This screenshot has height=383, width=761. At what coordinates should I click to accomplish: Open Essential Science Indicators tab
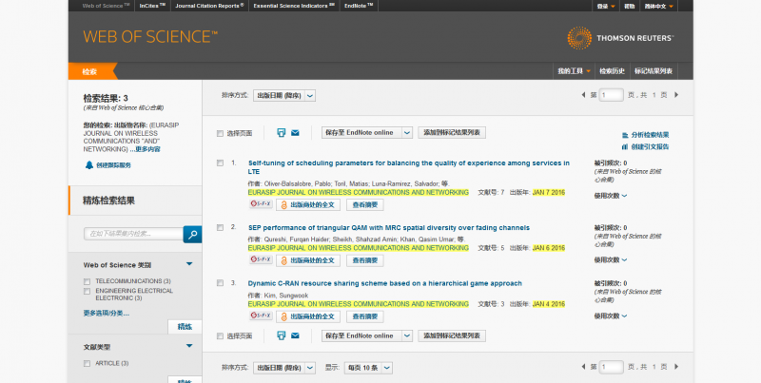(x=294, y=6)
